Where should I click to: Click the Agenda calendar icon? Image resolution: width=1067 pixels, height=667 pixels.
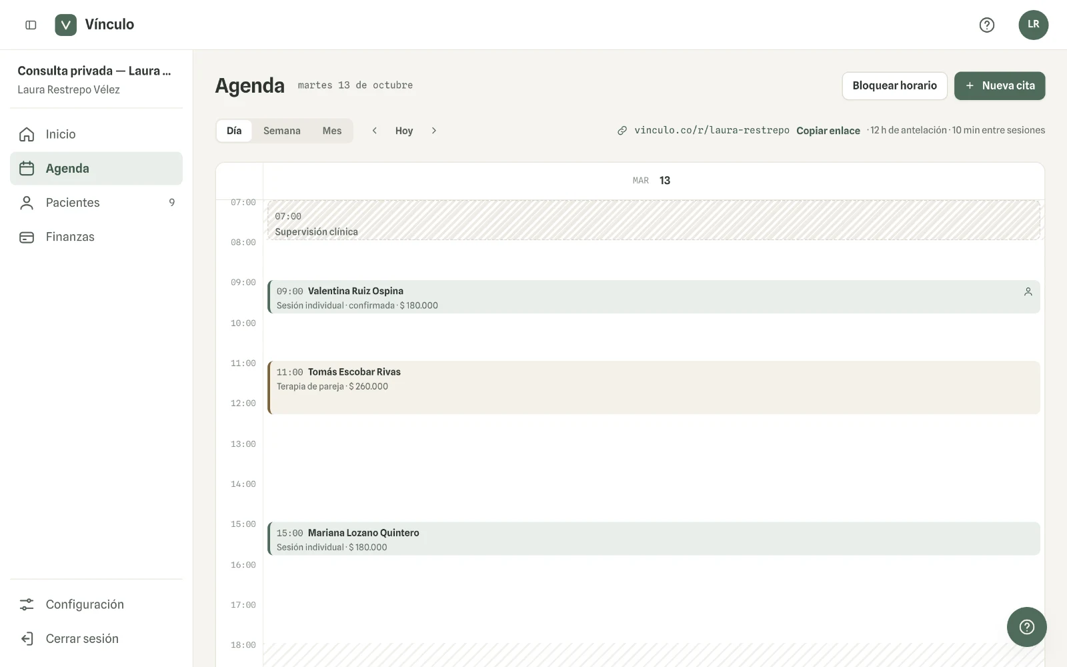point(27,168)
